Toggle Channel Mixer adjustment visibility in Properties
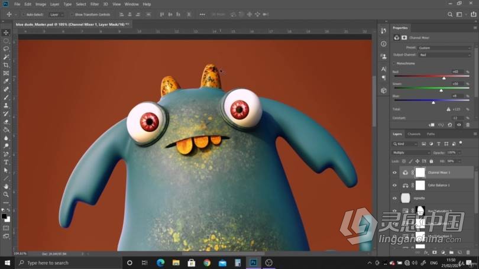 coord(459,125)
